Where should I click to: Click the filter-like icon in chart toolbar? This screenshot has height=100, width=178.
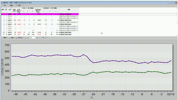point(43,38)
